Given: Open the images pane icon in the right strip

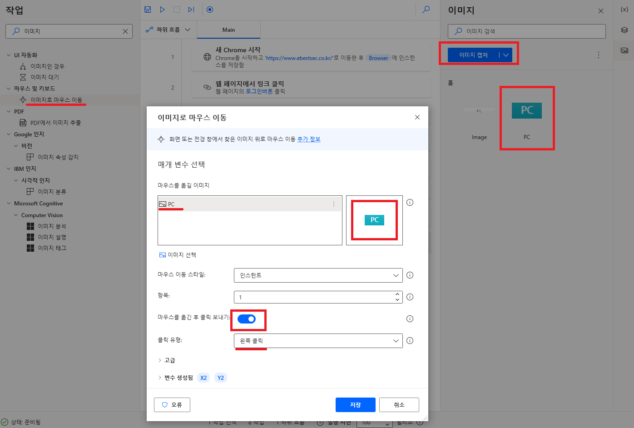Looking at the screenshot, I should (624, 50).
